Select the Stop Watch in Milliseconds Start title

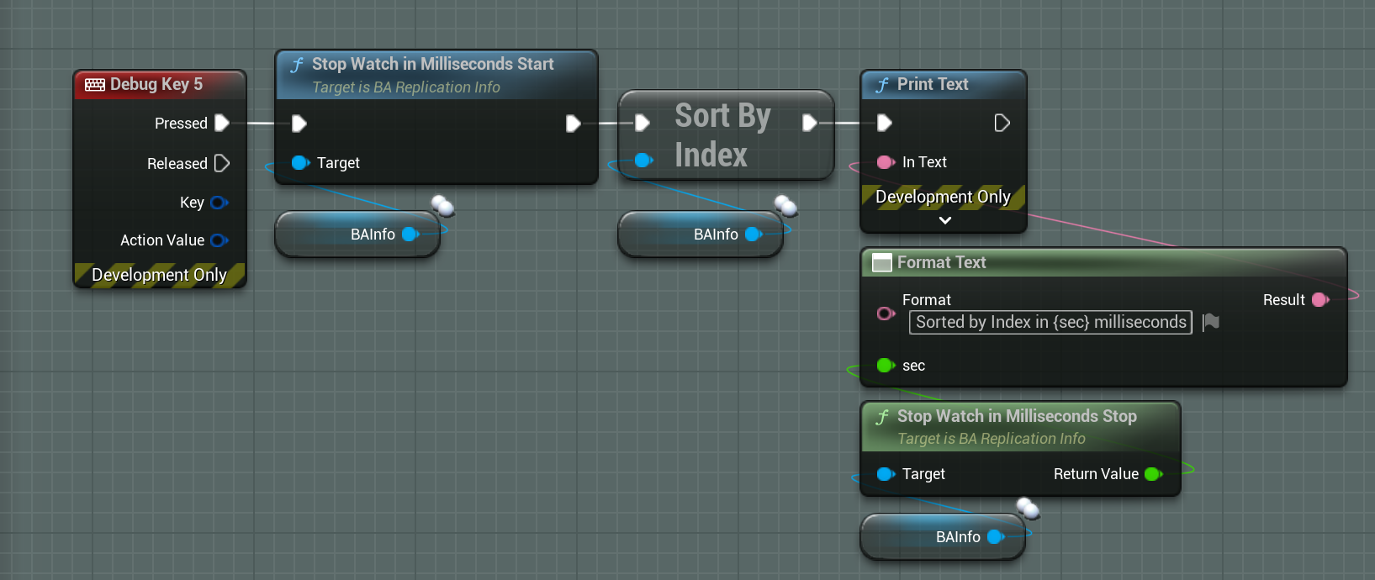coord(432,64)
